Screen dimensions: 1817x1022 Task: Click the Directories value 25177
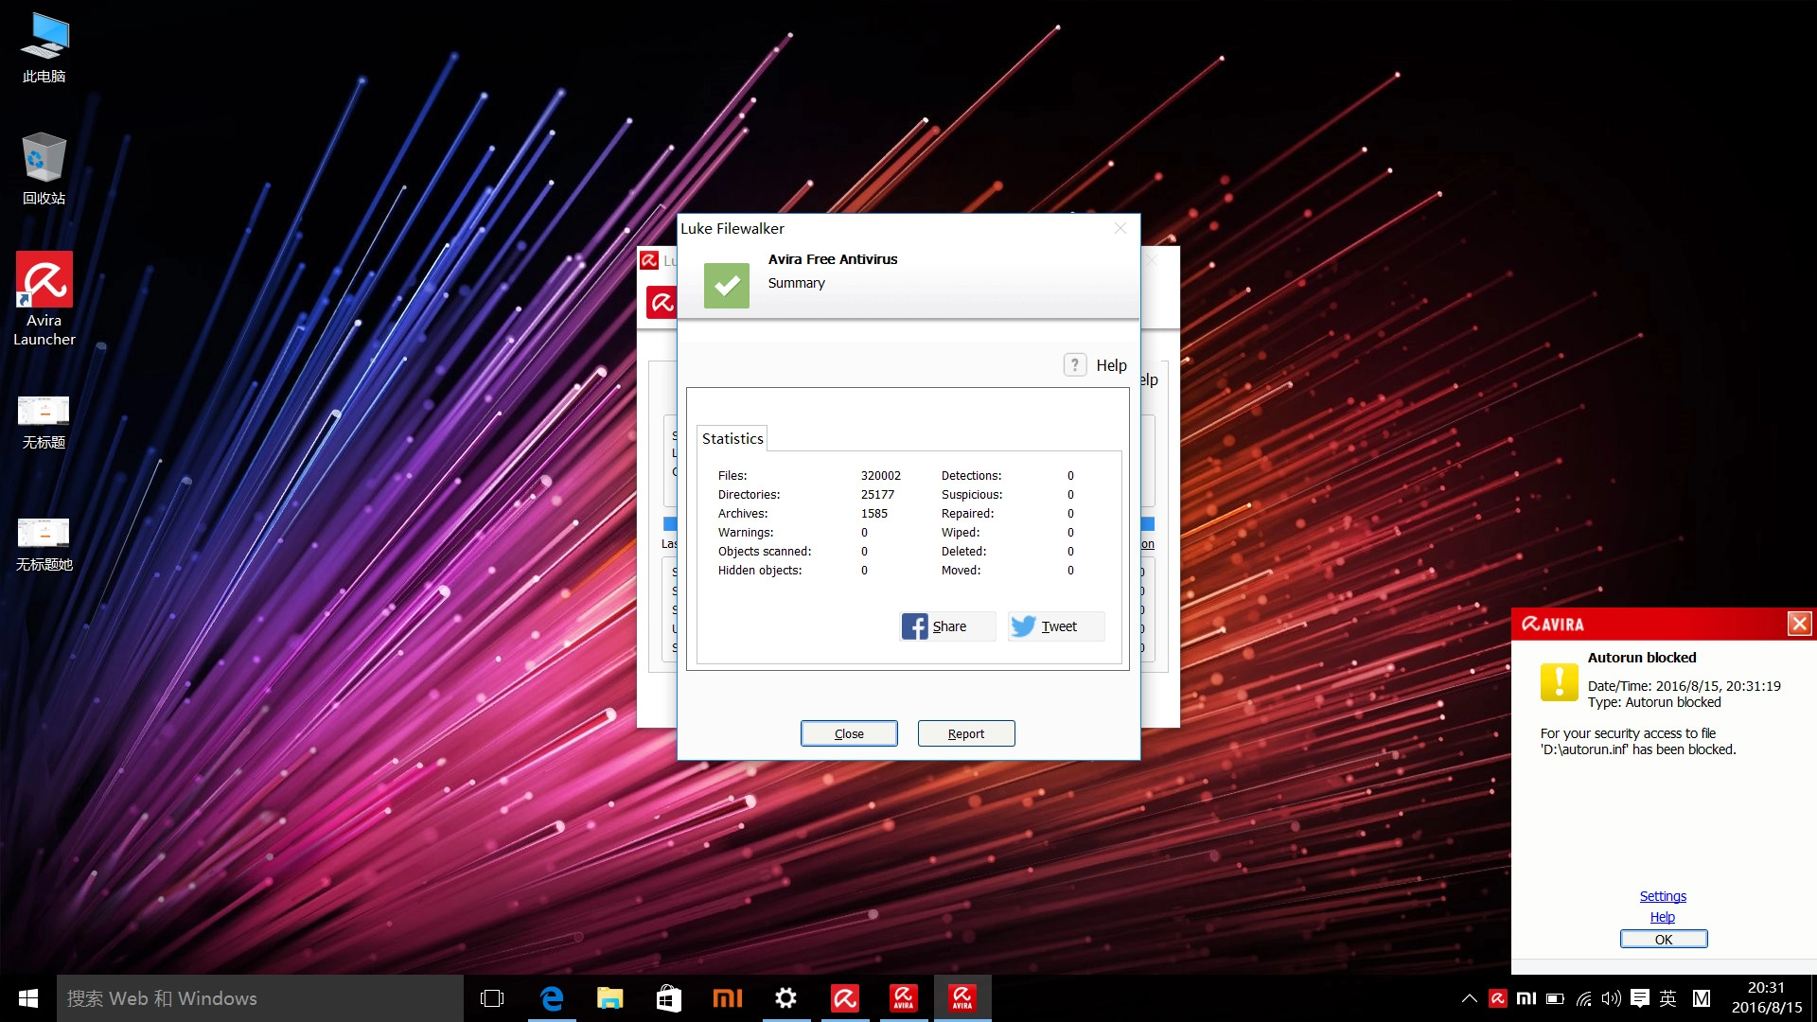coord(877,495)
